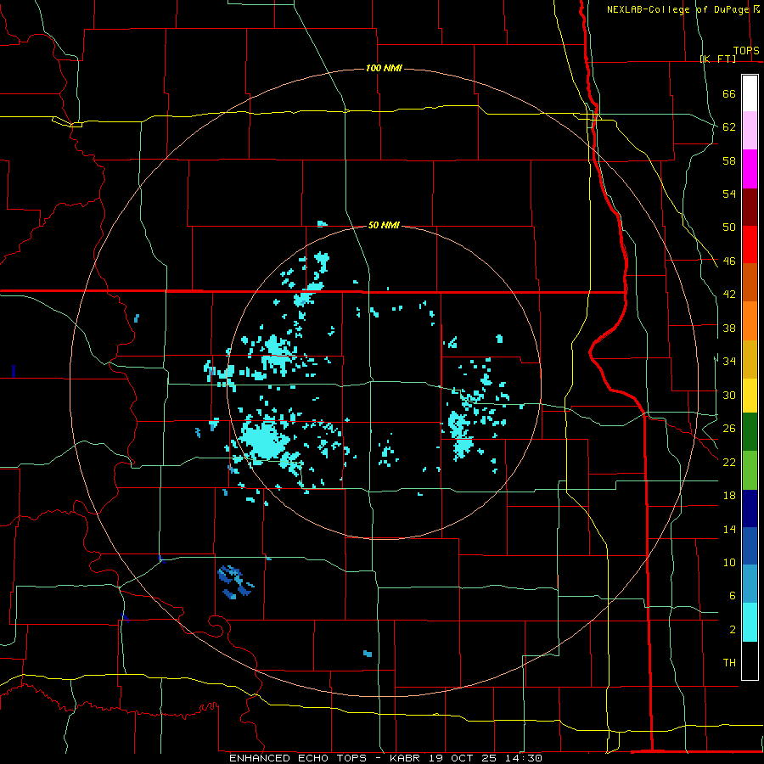Click the legend value 46
This screenshot has width=764, height=764.
pyautogui.click(x=729, y=261)
